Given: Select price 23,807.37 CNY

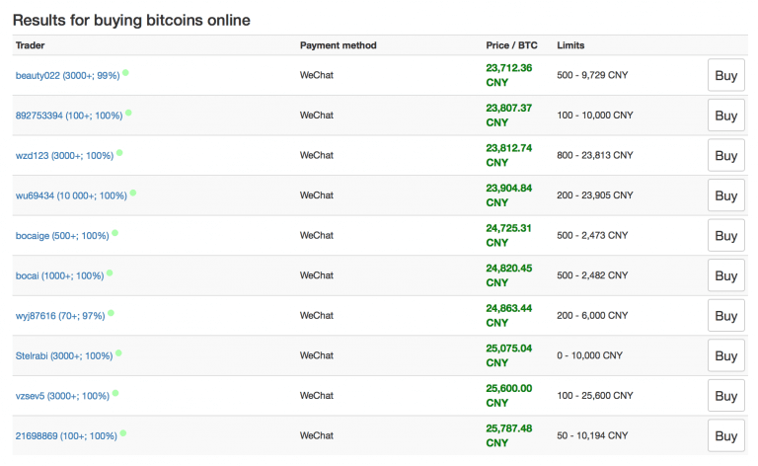Looking at the screenshot, I should pos(509,116).
